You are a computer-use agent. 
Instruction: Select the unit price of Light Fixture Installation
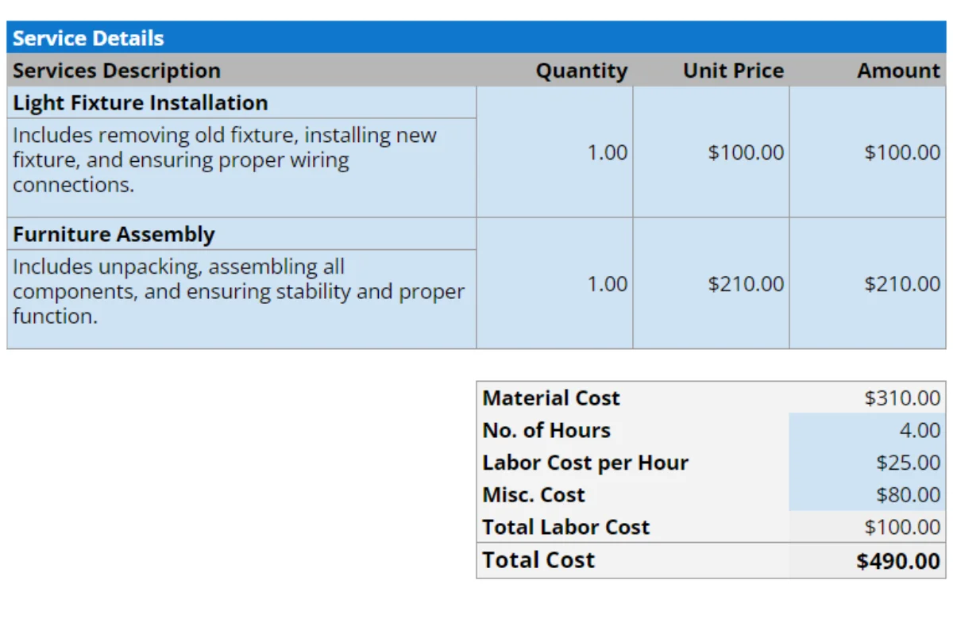tap(745, 152)
